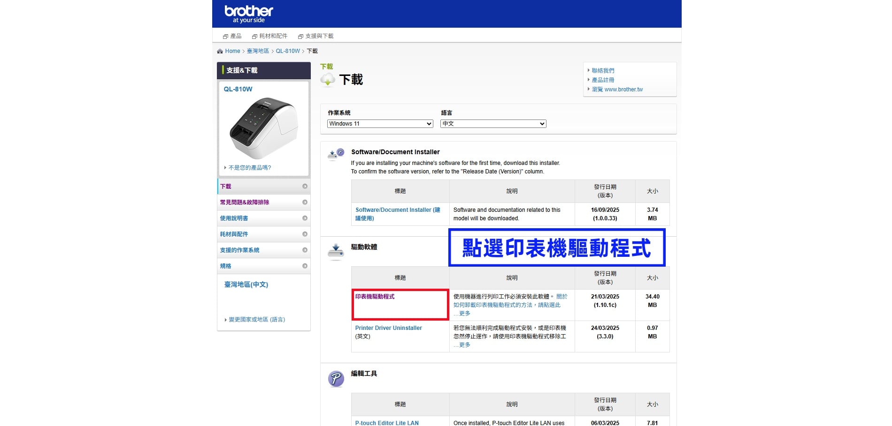Click the Software/Document Installer section icon
892x426 pixels.
tap(336, 154)
